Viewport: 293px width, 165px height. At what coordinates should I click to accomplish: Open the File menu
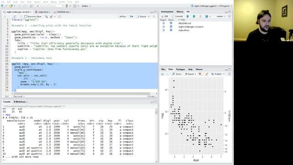(3, 2)
